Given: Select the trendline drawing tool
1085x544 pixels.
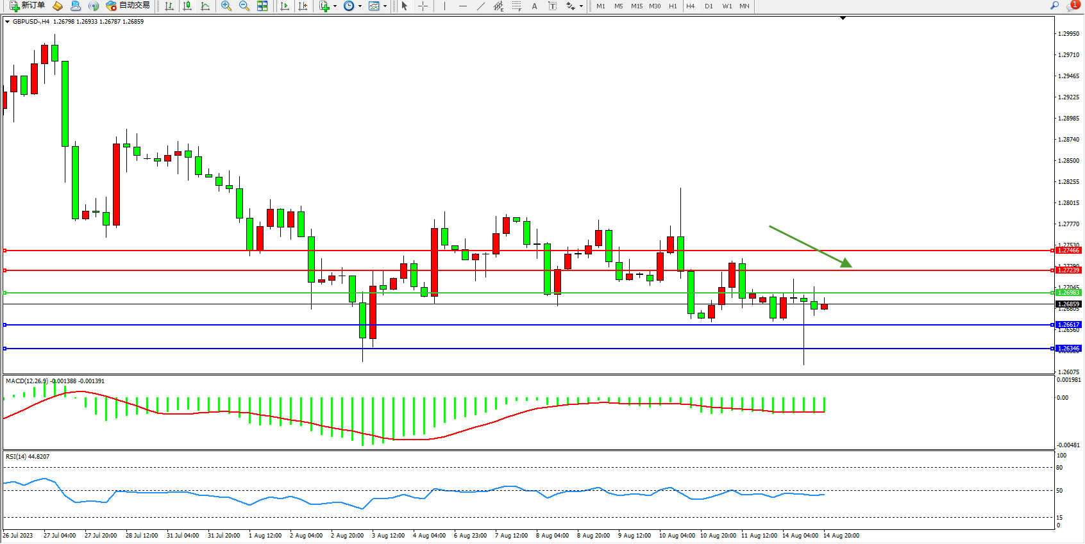Looking at the screenshot, I should click(481, 6).
